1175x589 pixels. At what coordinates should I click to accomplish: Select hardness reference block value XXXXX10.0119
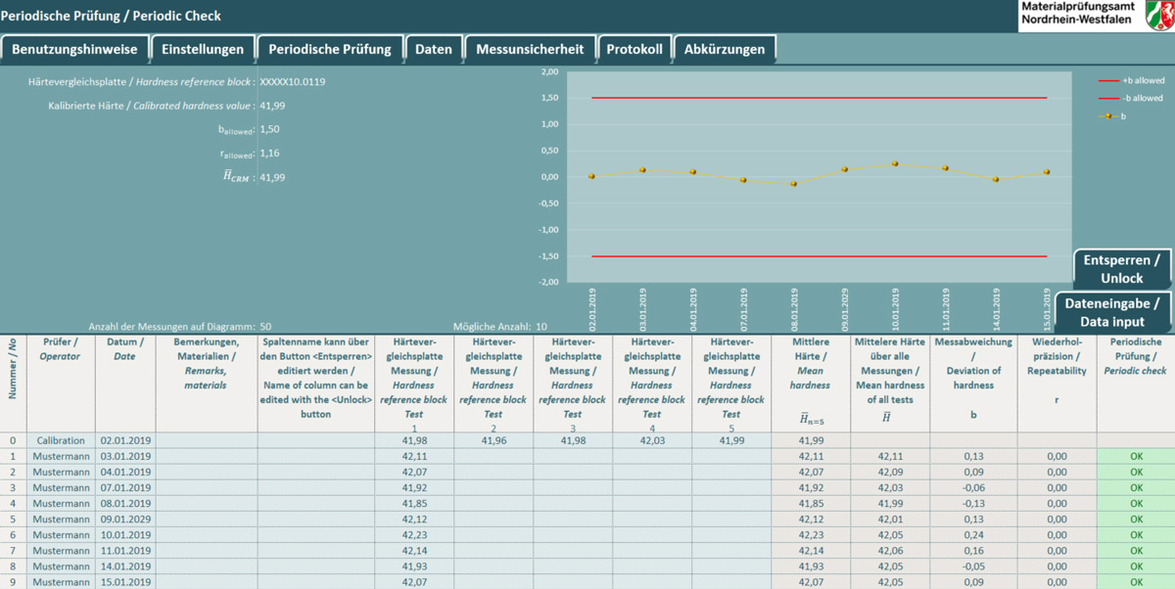[293, 82]
